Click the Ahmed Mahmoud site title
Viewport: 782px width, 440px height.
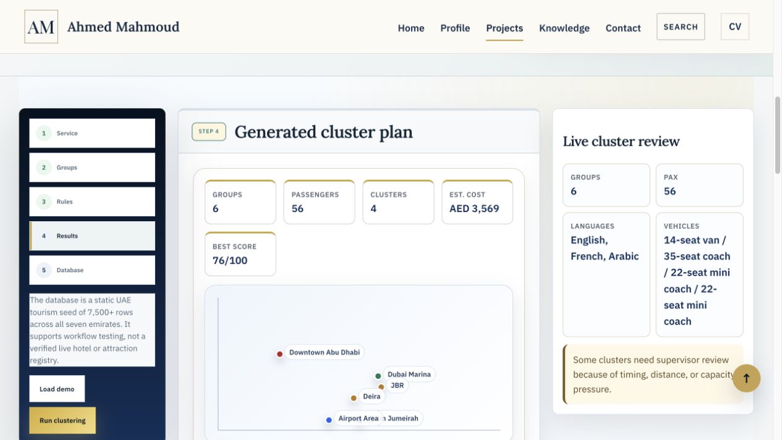coord(123,27)
